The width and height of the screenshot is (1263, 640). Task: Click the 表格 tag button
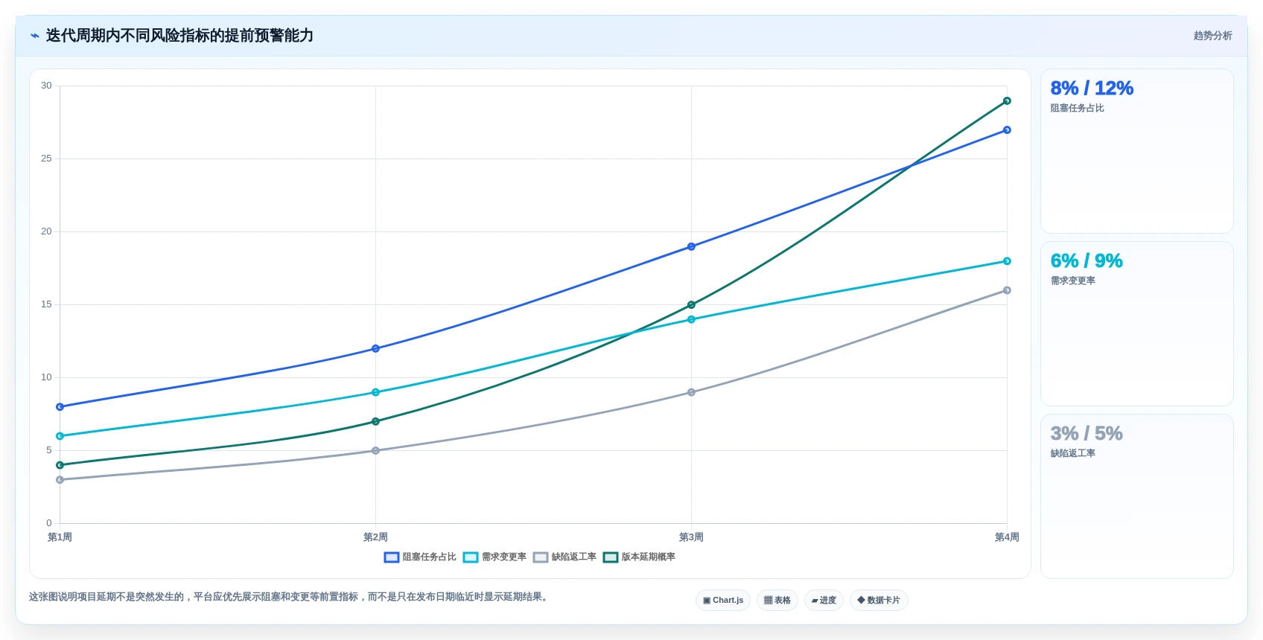pos(777,601)
